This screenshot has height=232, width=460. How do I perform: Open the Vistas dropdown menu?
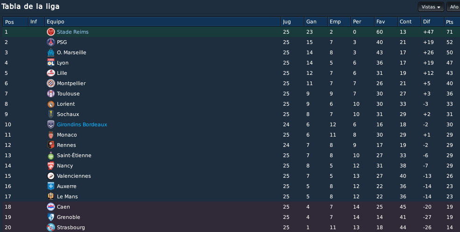tap(431, 7)
